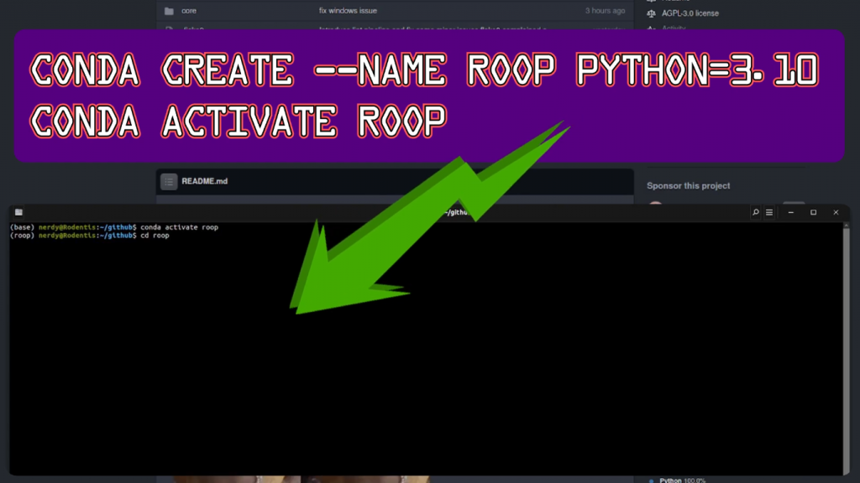Open the core folder in GitHub
This screenshot has width=860, height=483.
coord(189,10)
